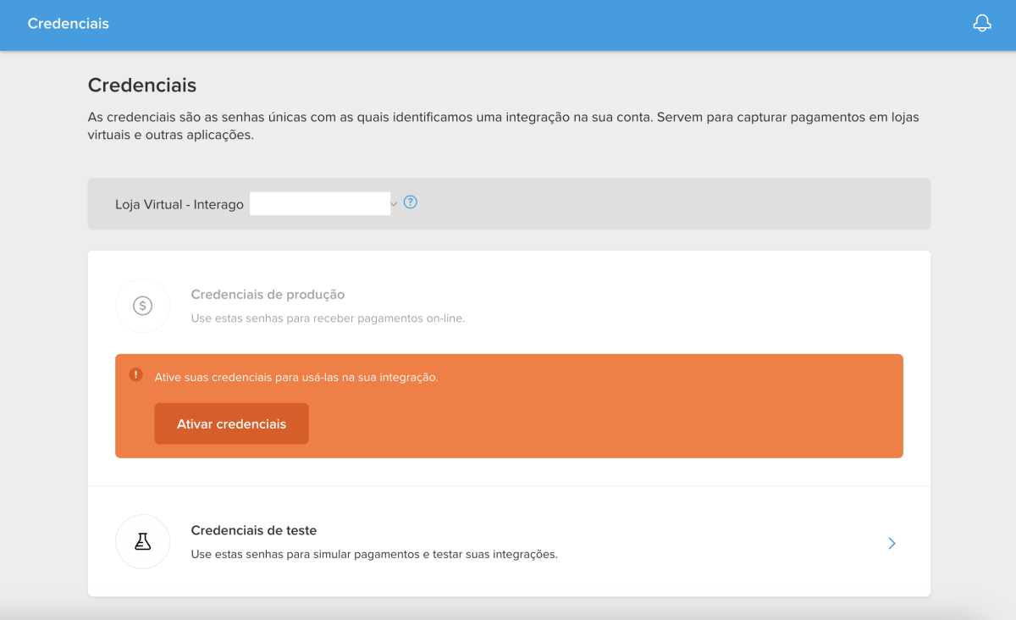Click Credenciais de produção heading

tap(268, 295)
